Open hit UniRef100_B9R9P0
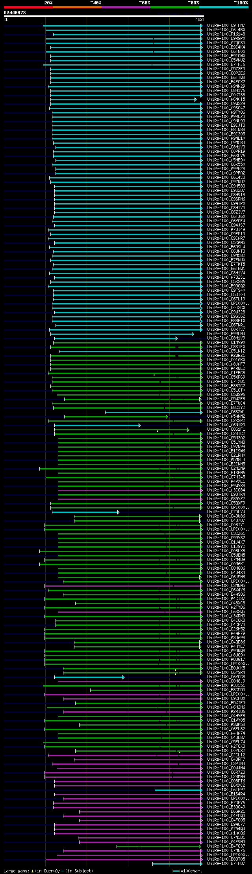252x874 pixels. pos(226,38)
